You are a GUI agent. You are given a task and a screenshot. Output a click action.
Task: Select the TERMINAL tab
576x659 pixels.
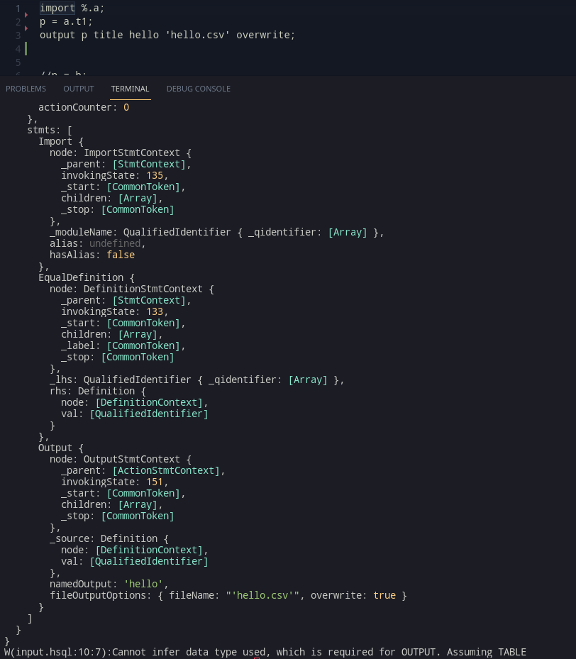[130, 89]
